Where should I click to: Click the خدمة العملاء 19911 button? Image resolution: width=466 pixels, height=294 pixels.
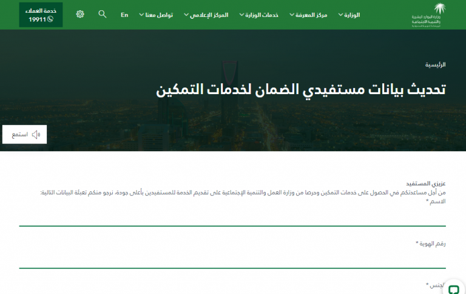41,15
